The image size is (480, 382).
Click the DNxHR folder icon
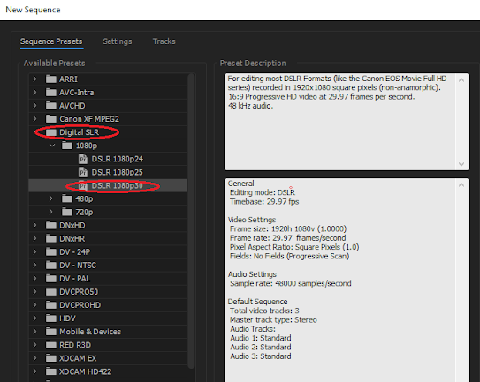[51, 239]
